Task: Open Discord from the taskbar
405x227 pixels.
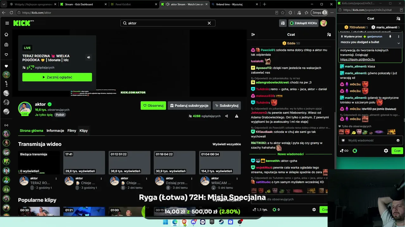Action: point(193,222)
